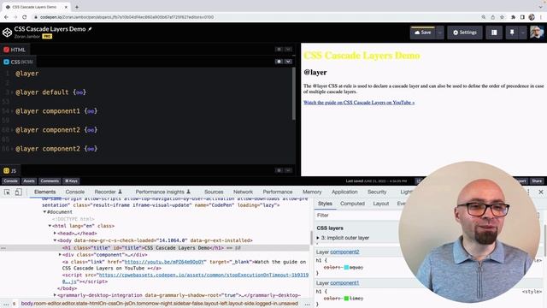Collapse the body element node
The image size is (547, 308).
coord(55,240)
